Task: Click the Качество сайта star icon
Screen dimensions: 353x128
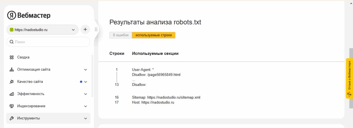Action: click(x=12, y=82)
